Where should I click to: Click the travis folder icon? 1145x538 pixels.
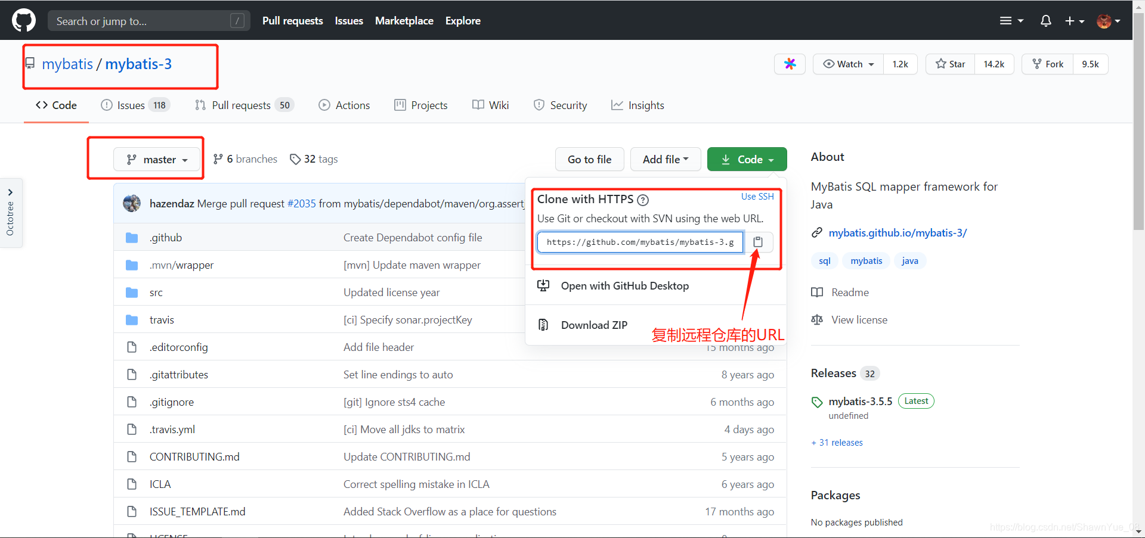(132, 320)
